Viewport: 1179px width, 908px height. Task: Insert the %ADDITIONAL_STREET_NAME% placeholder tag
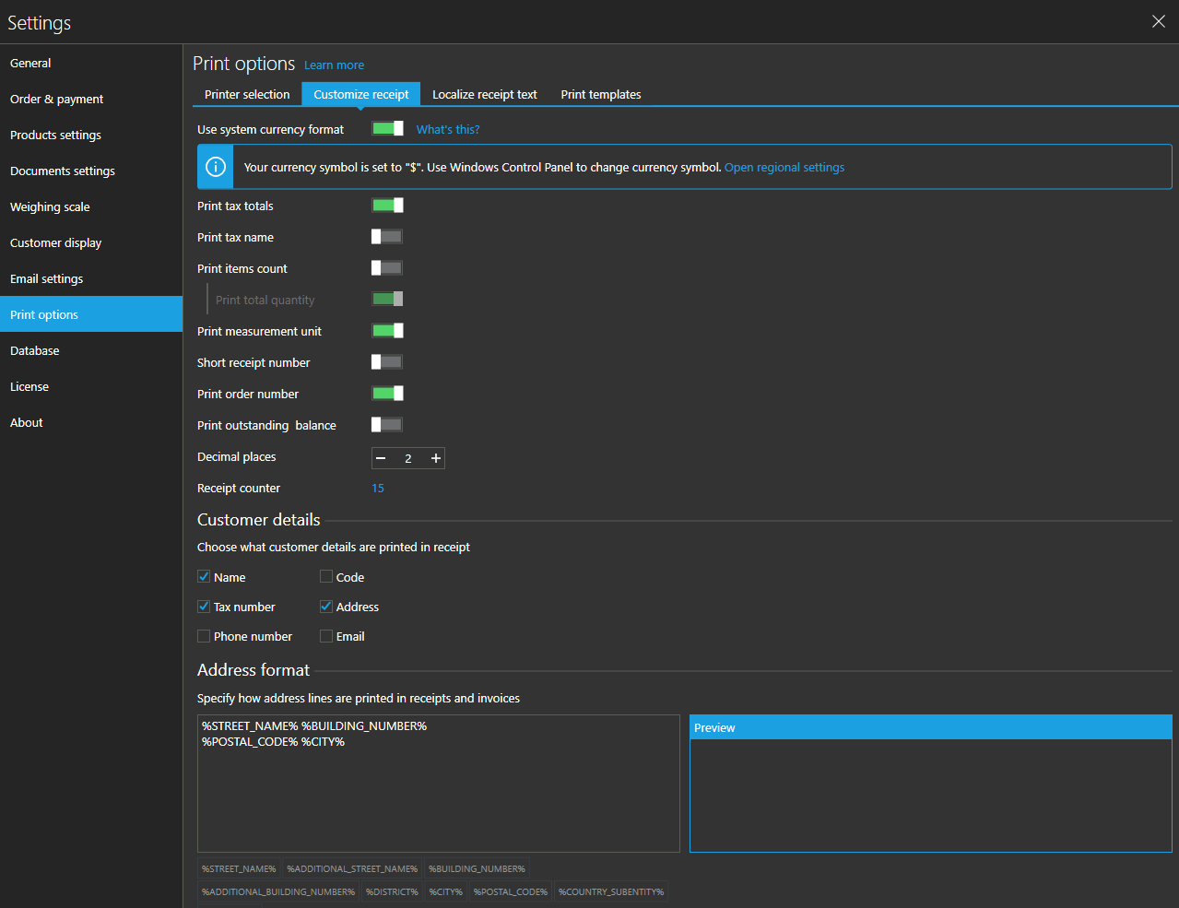352,868
